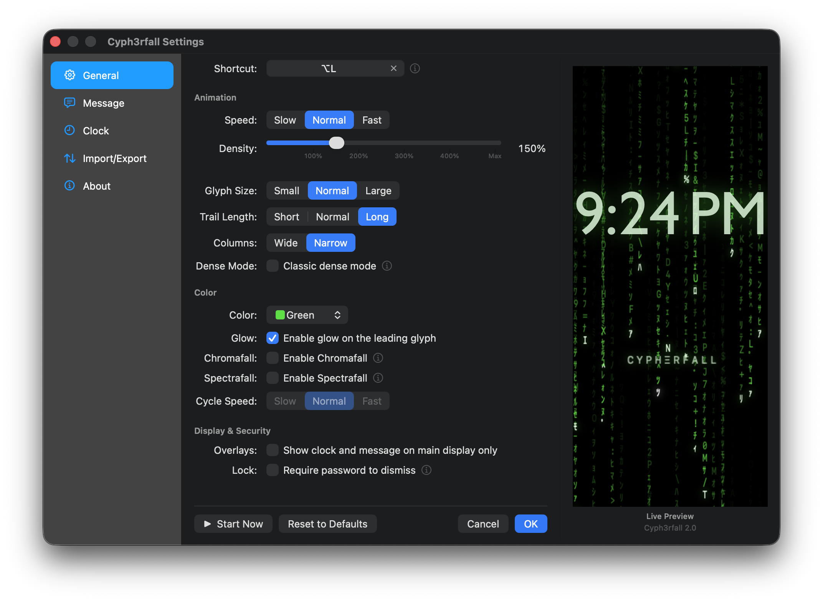823x602 pixels.
Task: Check Require password to dismiss
Action: tap(273, 470)
